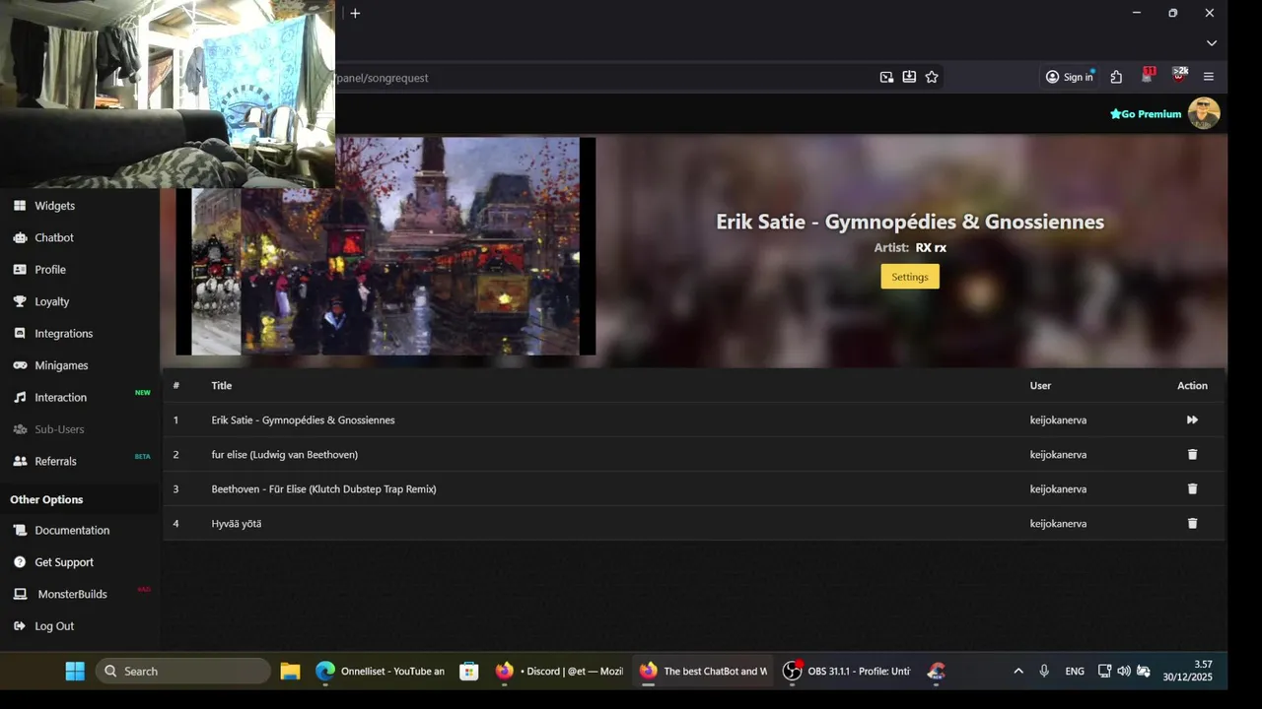Viewport: 1262px width, 709px height.
Task: Delete the Klutch Dubstep Trap Remix request
Action: pyautogui.click(x=1192, y=489)
